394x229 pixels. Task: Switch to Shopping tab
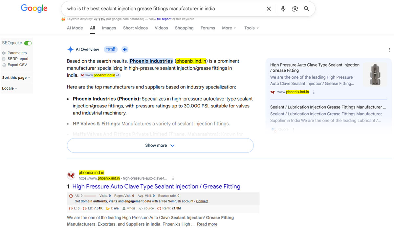pos(184,28)
